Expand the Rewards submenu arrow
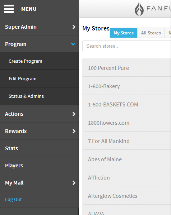 (x=74, y=131)
